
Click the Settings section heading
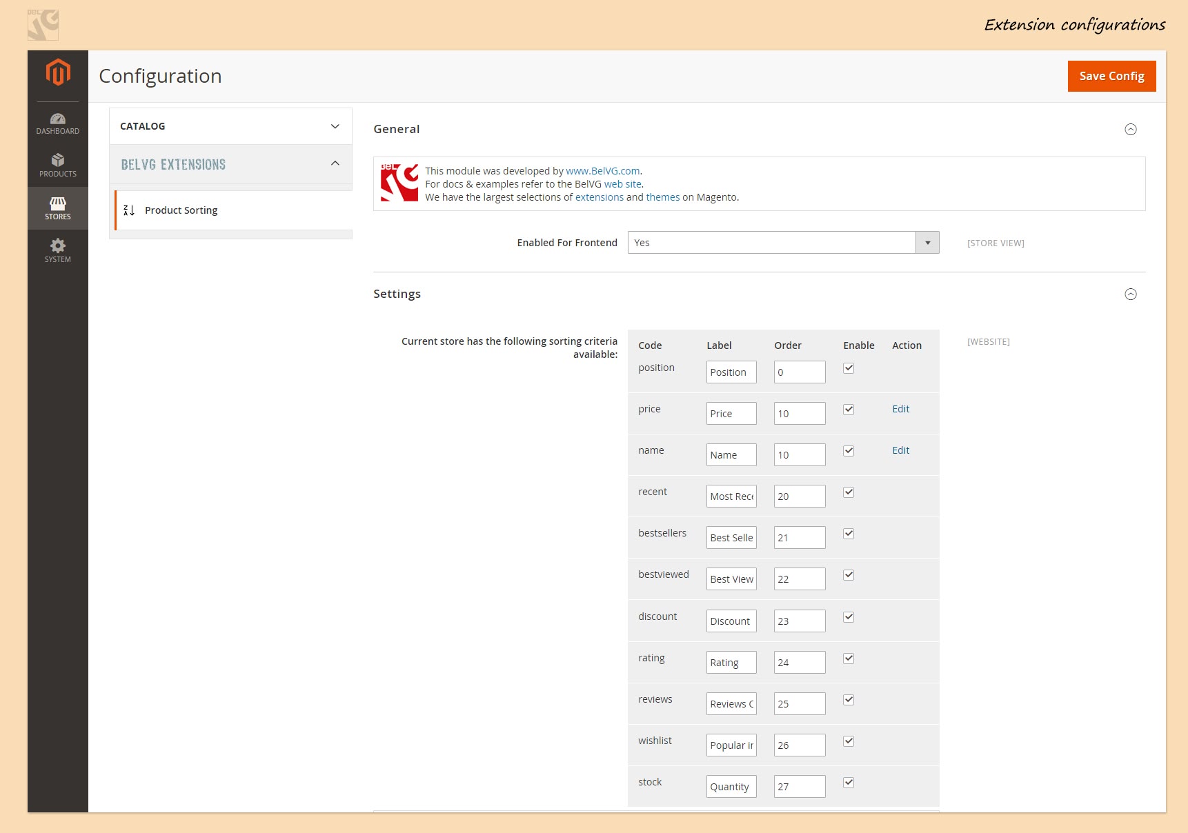397,294
